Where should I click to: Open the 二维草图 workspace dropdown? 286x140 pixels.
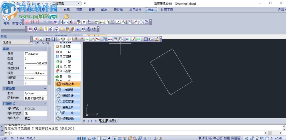pyautogui.click(x=79, y=3)
